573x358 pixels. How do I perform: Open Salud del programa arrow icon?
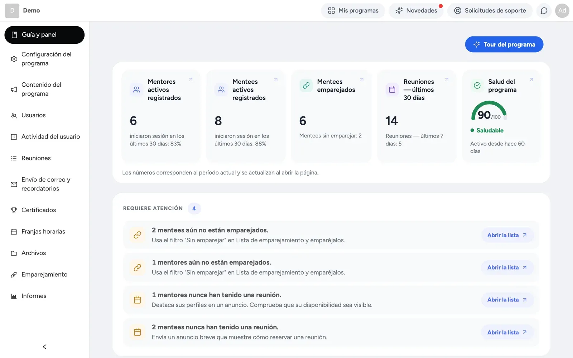[531, 80]
